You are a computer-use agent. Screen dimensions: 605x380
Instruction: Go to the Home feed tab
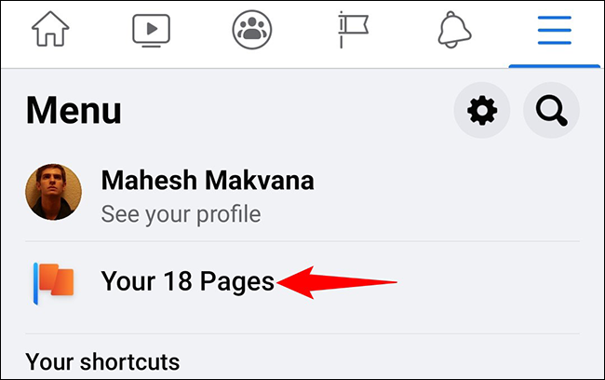tap(50, 31)
